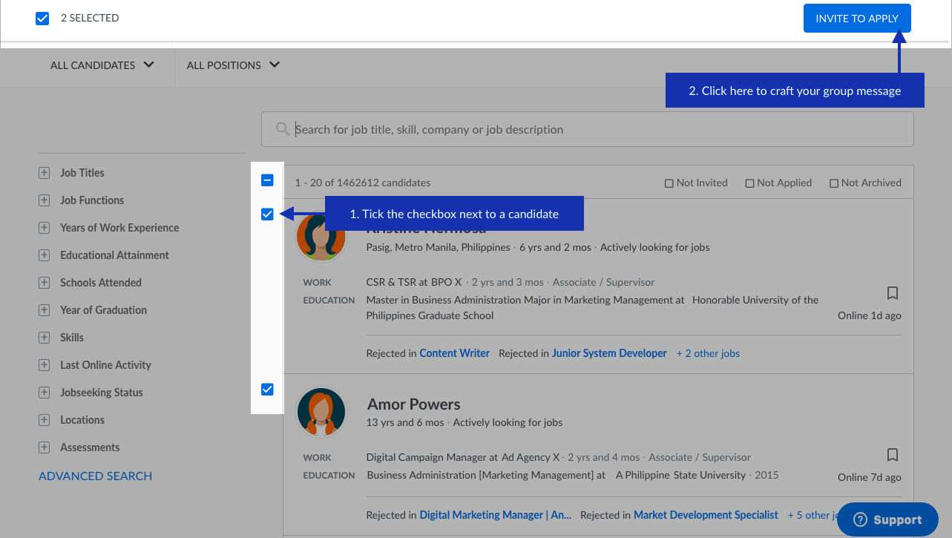Screen dimensions: 952x538
Task: Open the Content Writer job link
Action: point(454,353)
